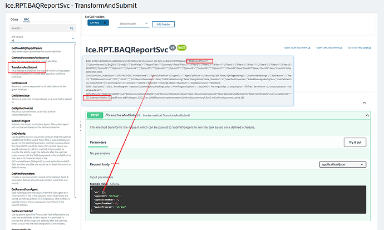Switch to the RPC tab
Screen dimensions: 384x230
click(27, 19)
